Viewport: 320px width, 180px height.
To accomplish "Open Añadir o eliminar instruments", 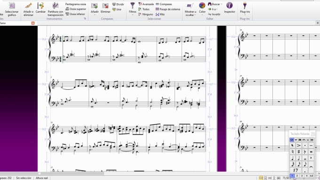I will click(28, 9).
